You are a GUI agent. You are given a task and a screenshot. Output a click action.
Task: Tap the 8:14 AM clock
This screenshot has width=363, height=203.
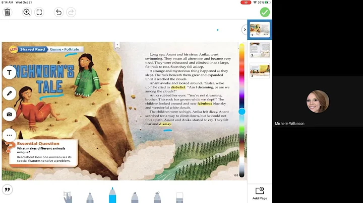click(7, 3)
